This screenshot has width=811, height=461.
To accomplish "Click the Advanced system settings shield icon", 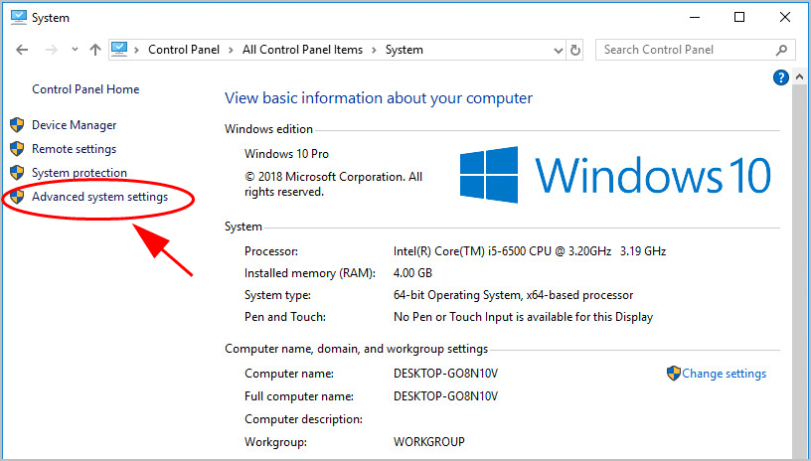I will [17, 197].
